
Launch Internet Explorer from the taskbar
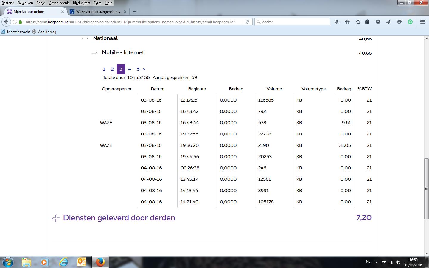(64, 262)
